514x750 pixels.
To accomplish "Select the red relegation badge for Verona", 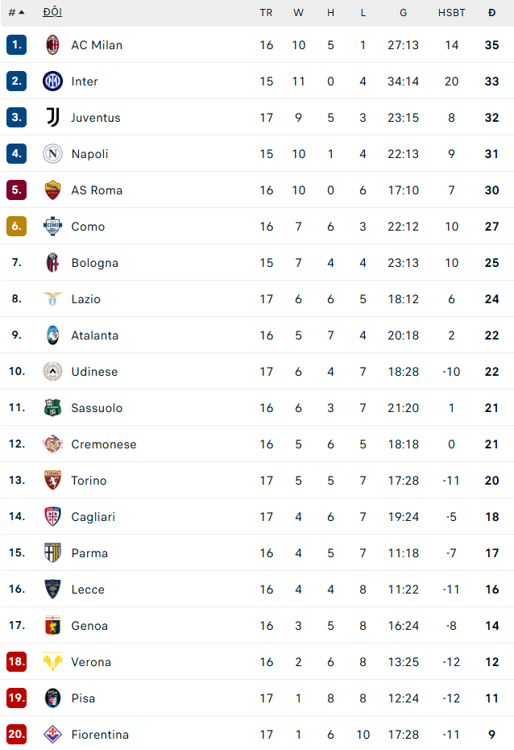I will click(16, 662).
